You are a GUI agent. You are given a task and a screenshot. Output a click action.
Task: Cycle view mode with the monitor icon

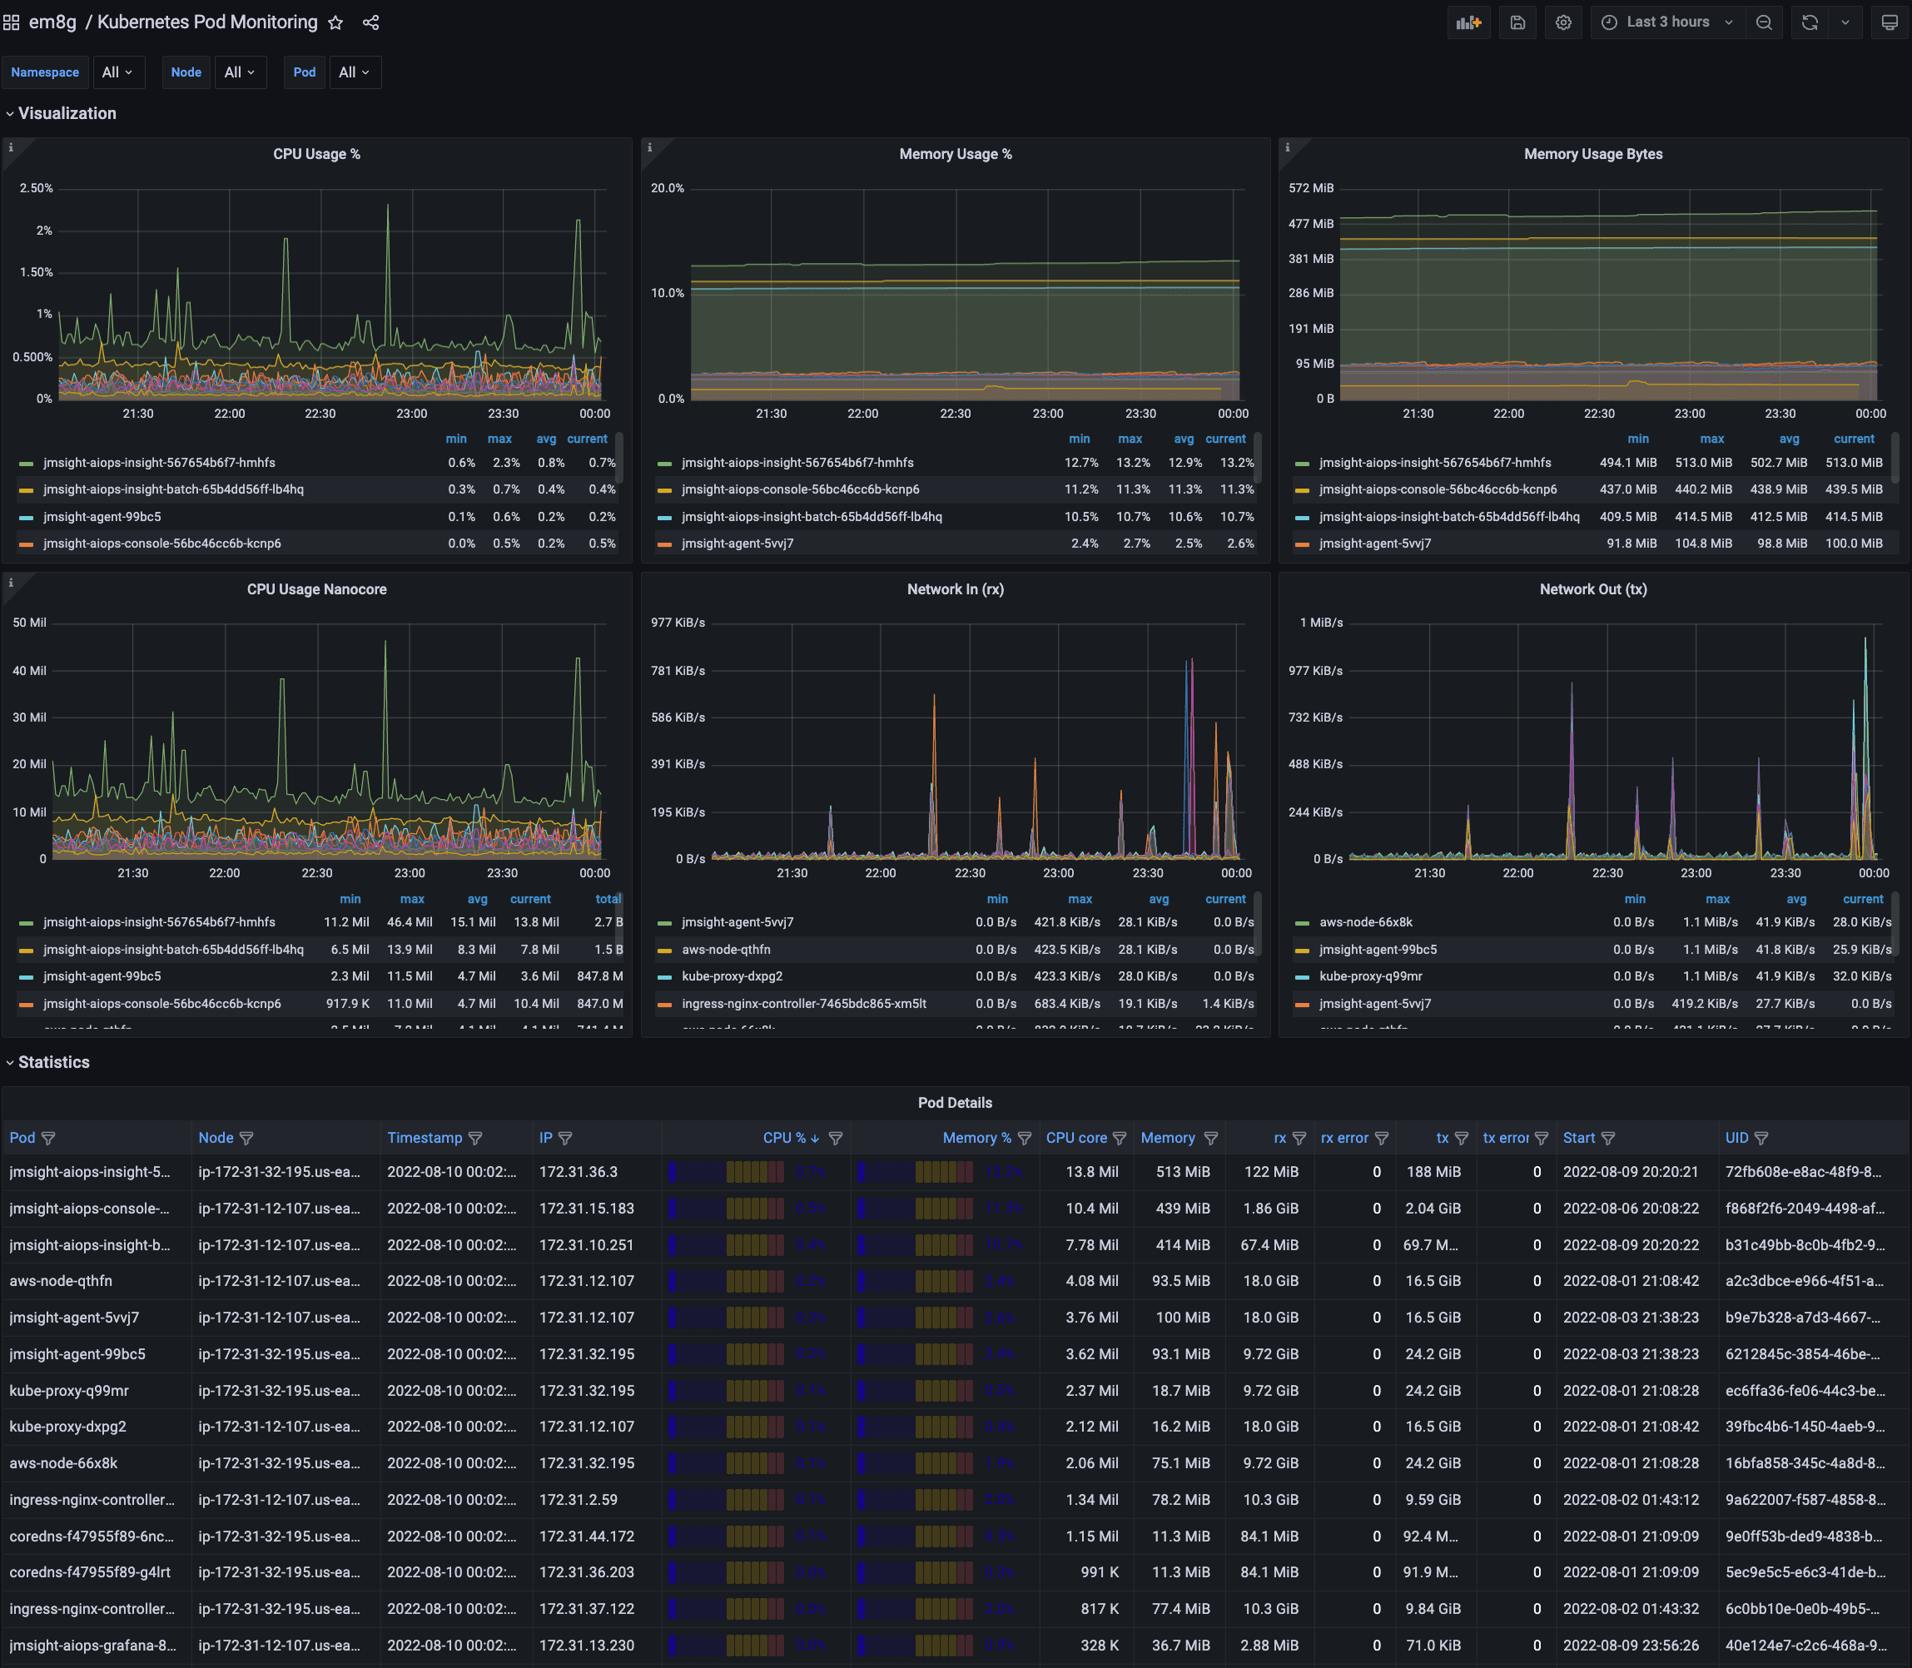click(1890, 22)
